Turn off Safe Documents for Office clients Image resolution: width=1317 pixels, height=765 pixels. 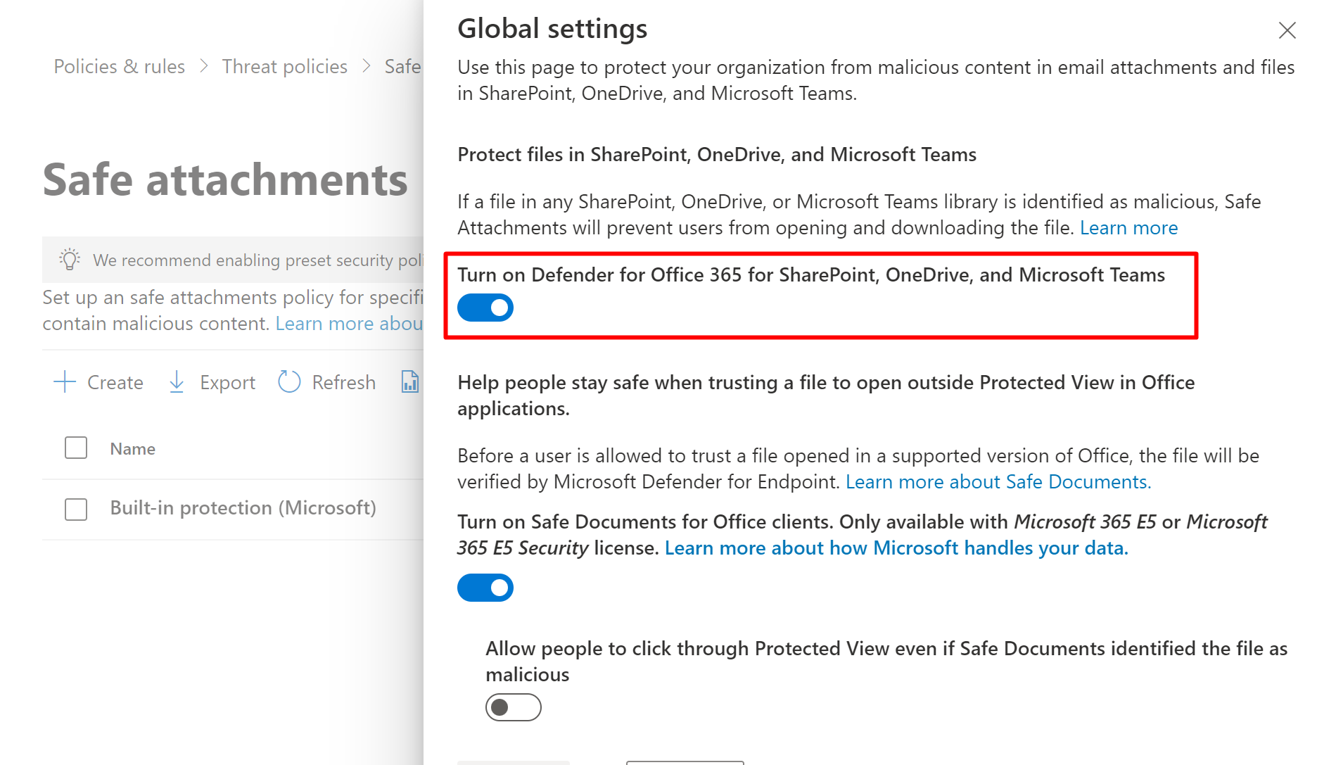point(485,588)
